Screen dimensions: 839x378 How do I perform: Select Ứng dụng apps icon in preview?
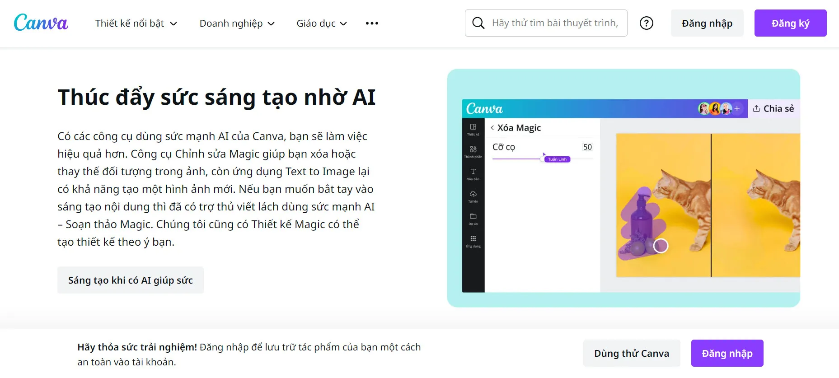pos(473,241)
